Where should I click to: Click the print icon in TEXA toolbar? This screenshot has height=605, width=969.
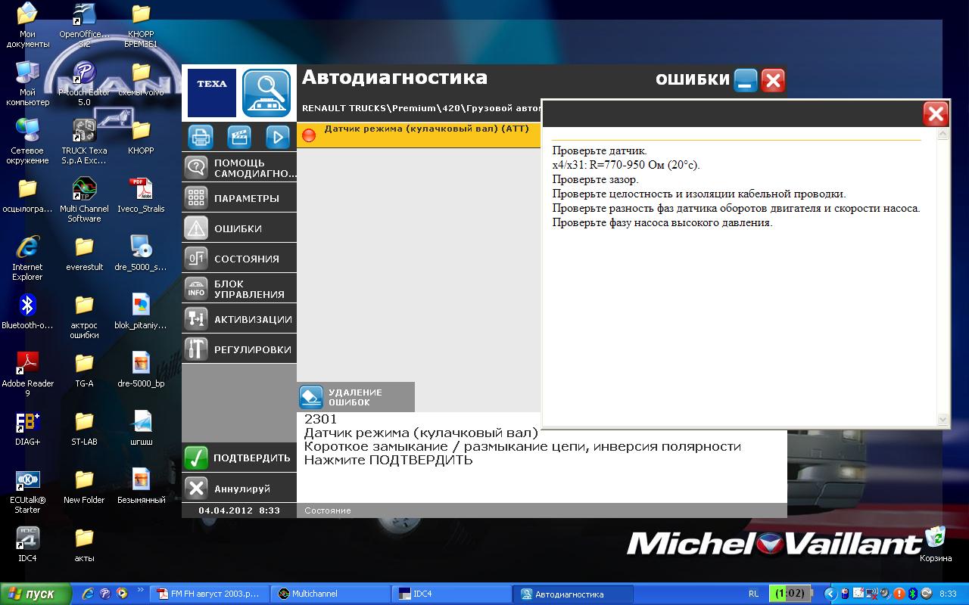(200, 137)
